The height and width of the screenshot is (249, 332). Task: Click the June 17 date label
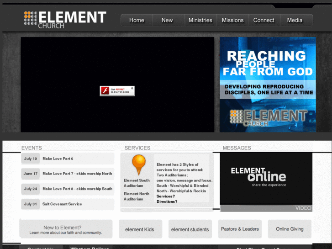pyautogui.click(x=31, y=174)
